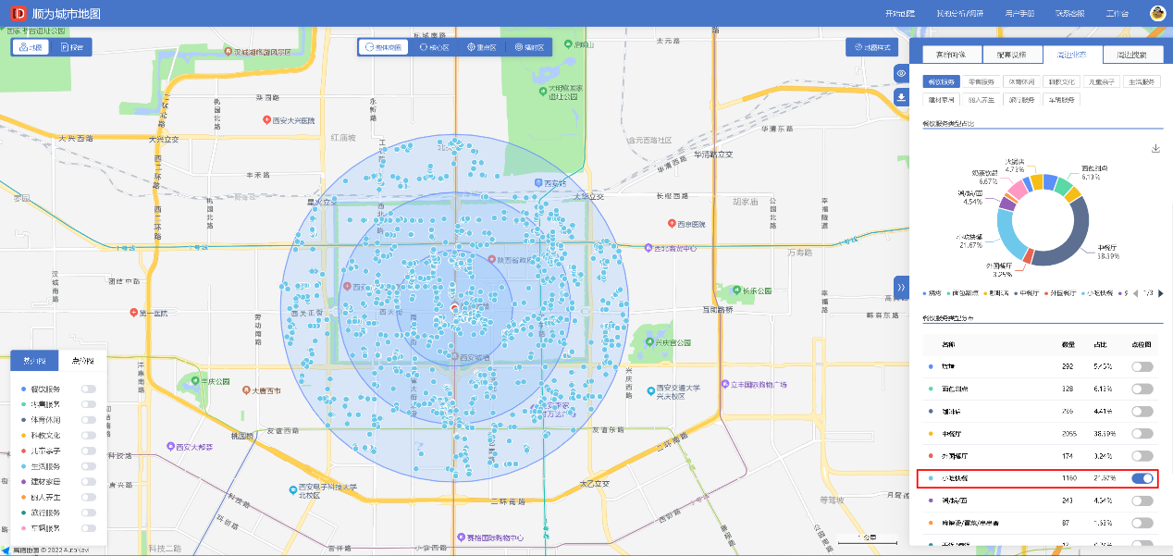Click the 丰庆公园 marker
Screen dimensions: 1173x556
(195, 379)
